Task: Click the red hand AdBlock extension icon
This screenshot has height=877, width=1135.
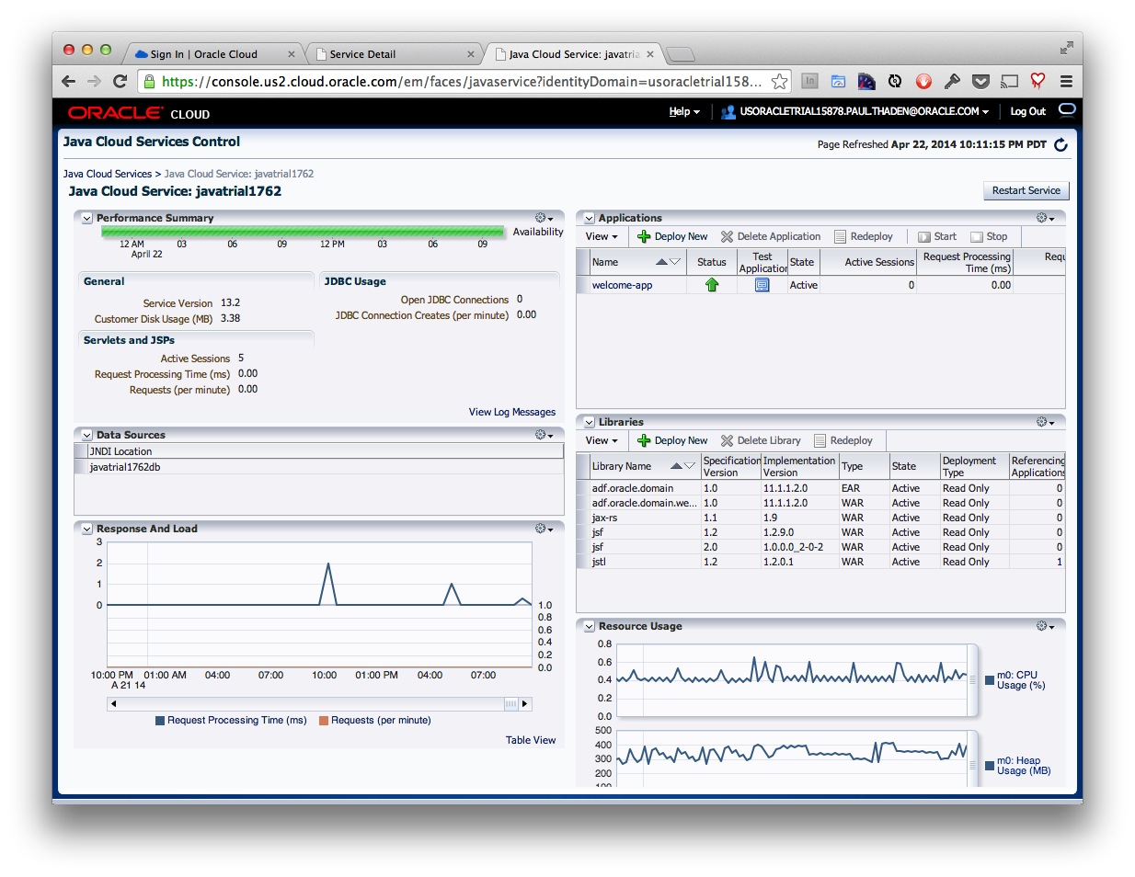Action: 923,82
